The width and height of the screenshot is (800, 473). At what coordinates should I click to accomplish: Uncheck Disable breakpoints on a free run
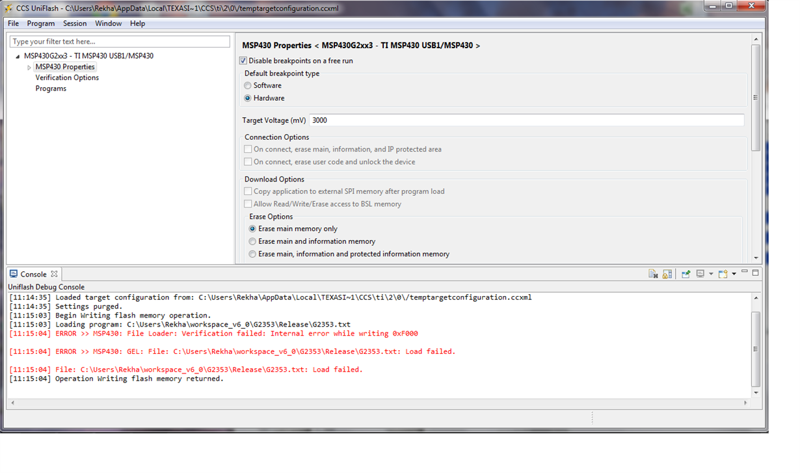pos(243,61)
